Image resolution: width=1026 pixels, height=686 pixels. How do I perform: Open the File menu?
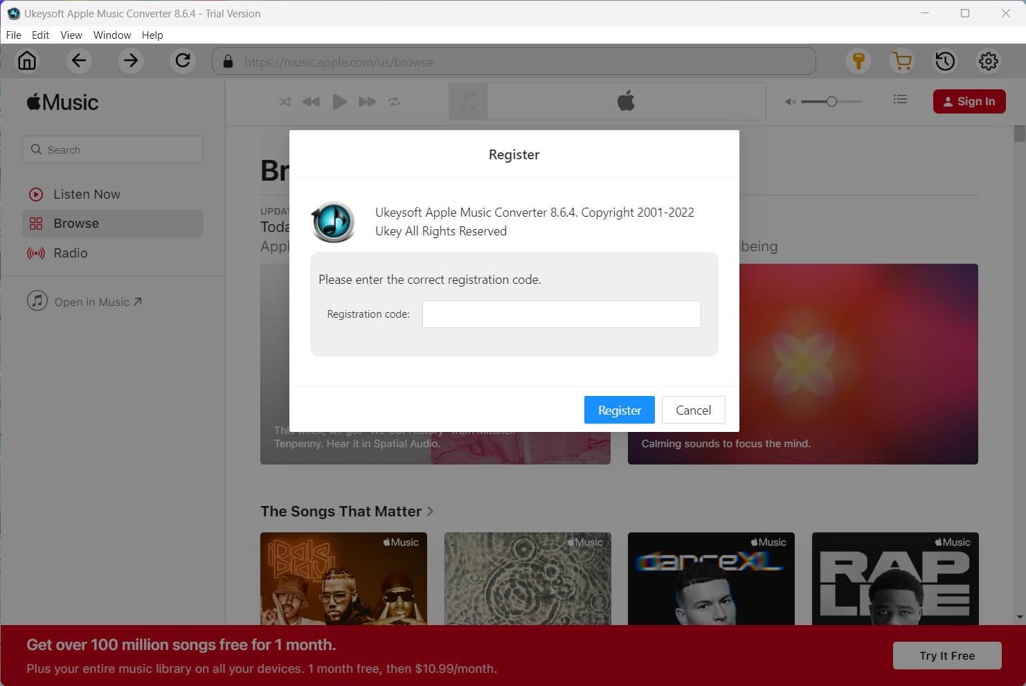pos(13,35)
